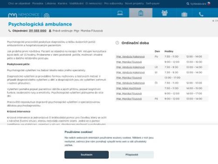The height and width of the screenshot is (164, 218).
Task: Open Mgr. Nikol Kuchtová's profile link
Action: click(129, 88)
